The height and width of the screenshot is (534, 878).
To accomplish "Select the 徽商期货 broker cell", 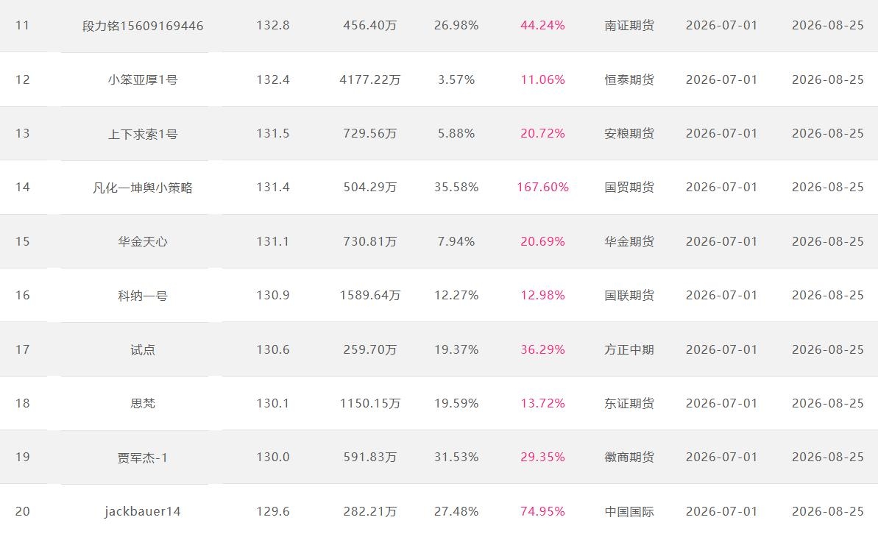I will point(629,458).
